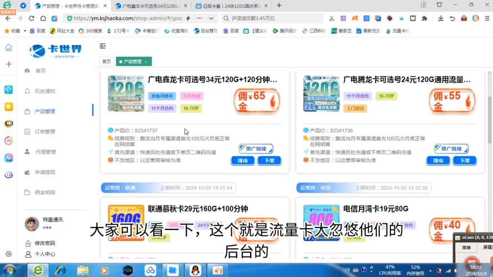
Task: Open the extensions puzzle icon
Action: coord(424,18)
